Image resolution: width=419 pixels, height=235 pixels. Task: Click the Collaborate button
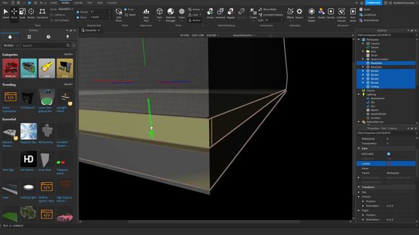coord(373,3)
